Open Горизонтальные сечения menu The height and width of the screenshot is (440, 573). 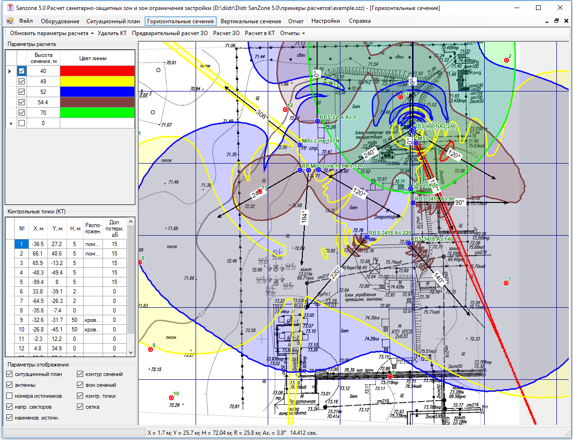180,21
